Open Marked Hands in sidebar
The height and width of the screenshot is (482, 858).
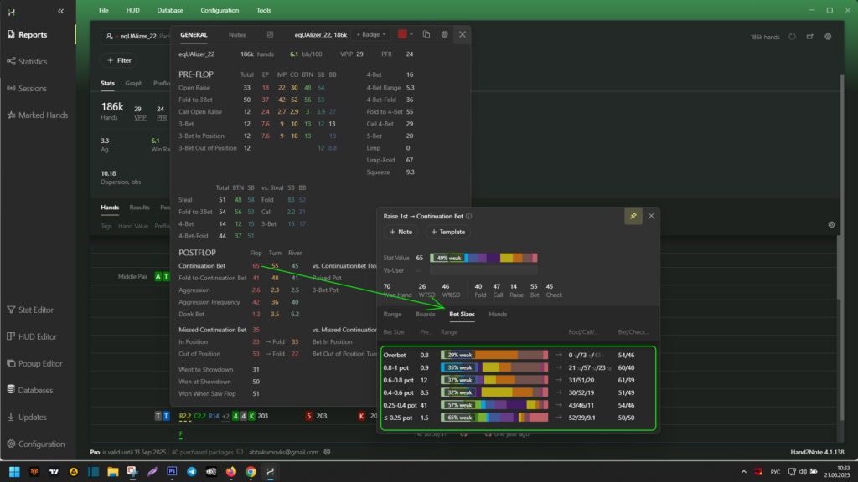point(37,115)
